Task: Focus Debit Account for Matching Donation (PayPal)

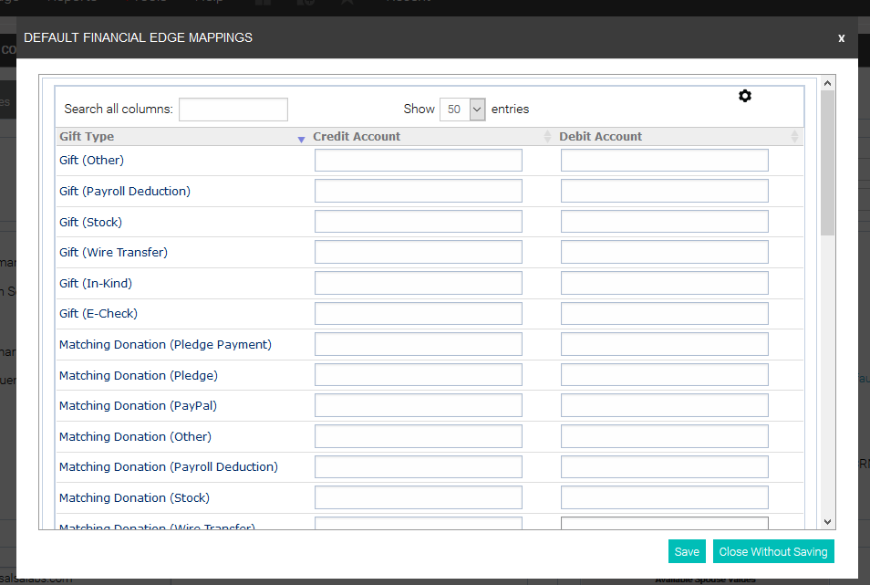Action: click(665, 405)
